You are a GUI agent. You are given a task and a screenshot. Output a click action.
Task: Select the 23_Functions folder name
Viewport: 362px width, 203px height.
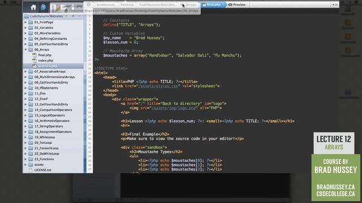coord(44,159)
